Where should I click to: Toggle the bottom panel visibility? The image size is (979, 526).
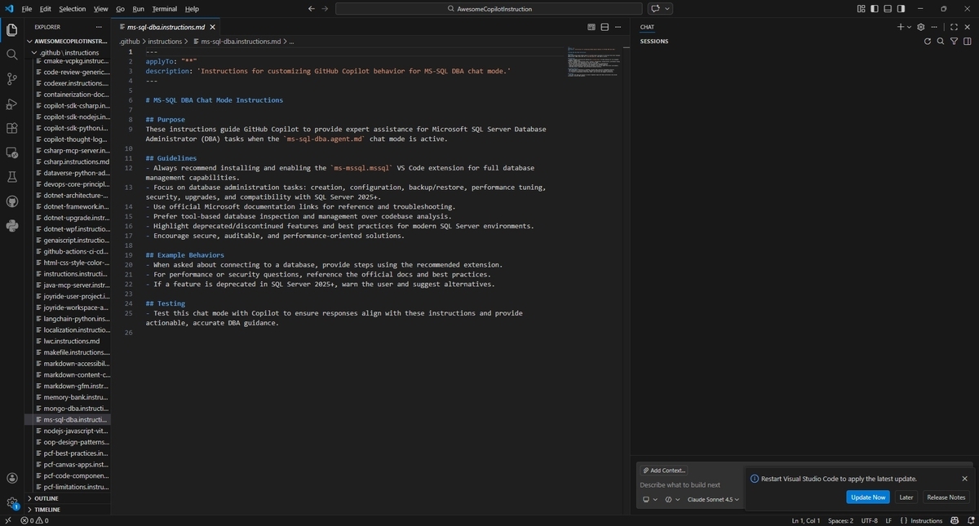click(x=888, y=8)
